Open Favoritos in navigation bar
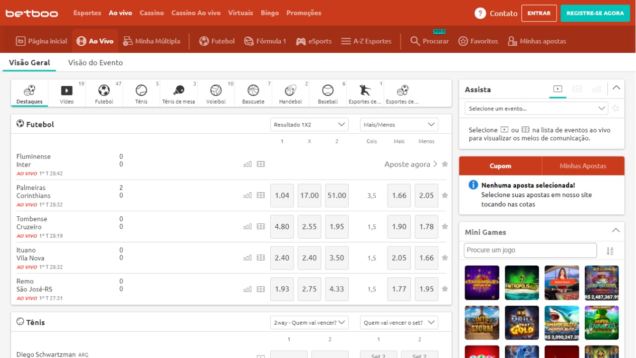This screenshot has height=358, width=636. click(x=478, y=41)
